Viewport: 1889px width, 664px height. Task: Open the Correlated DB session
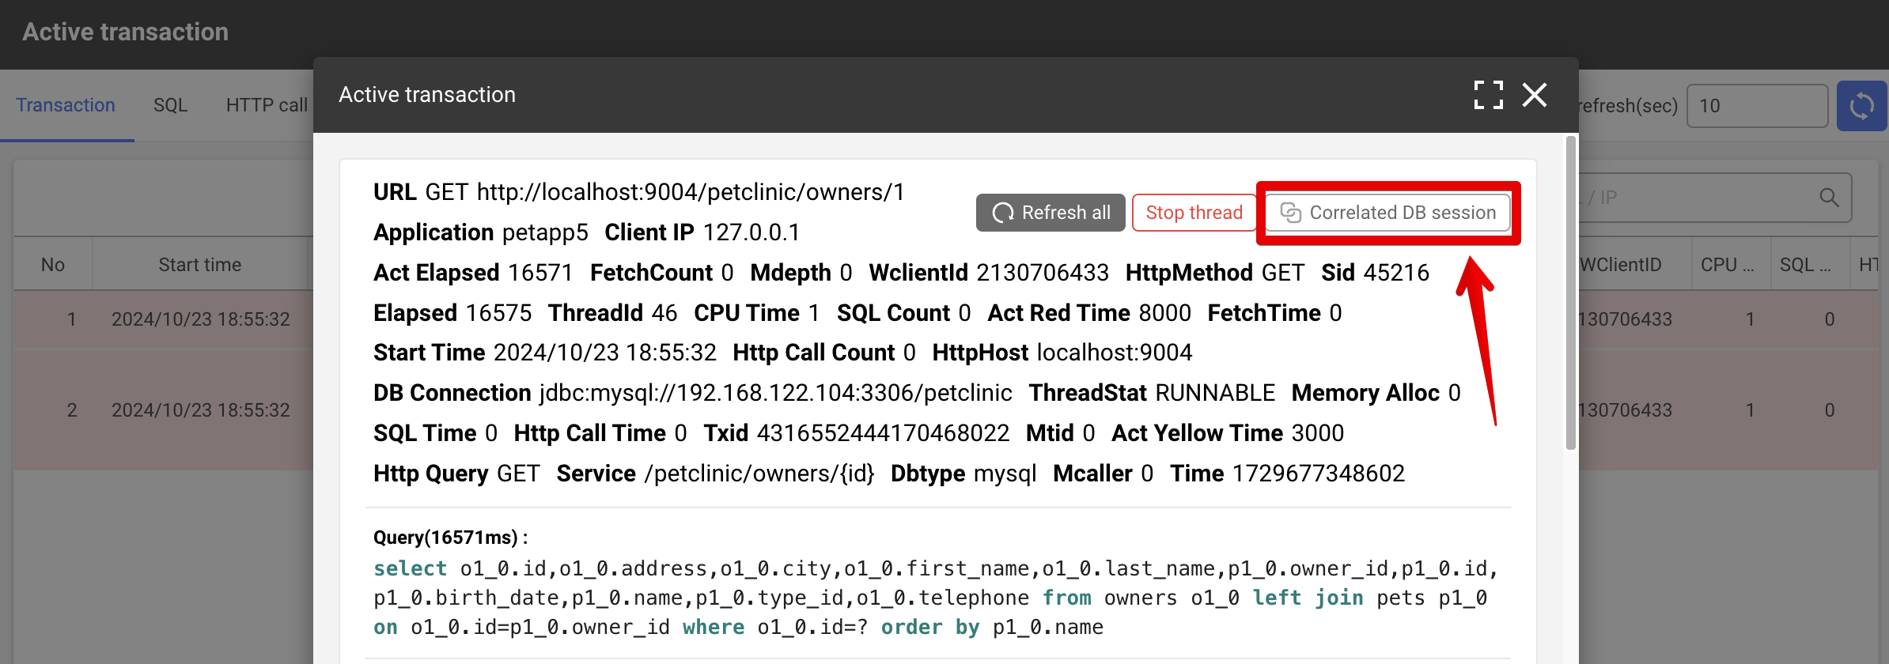tap(1388, 213)
